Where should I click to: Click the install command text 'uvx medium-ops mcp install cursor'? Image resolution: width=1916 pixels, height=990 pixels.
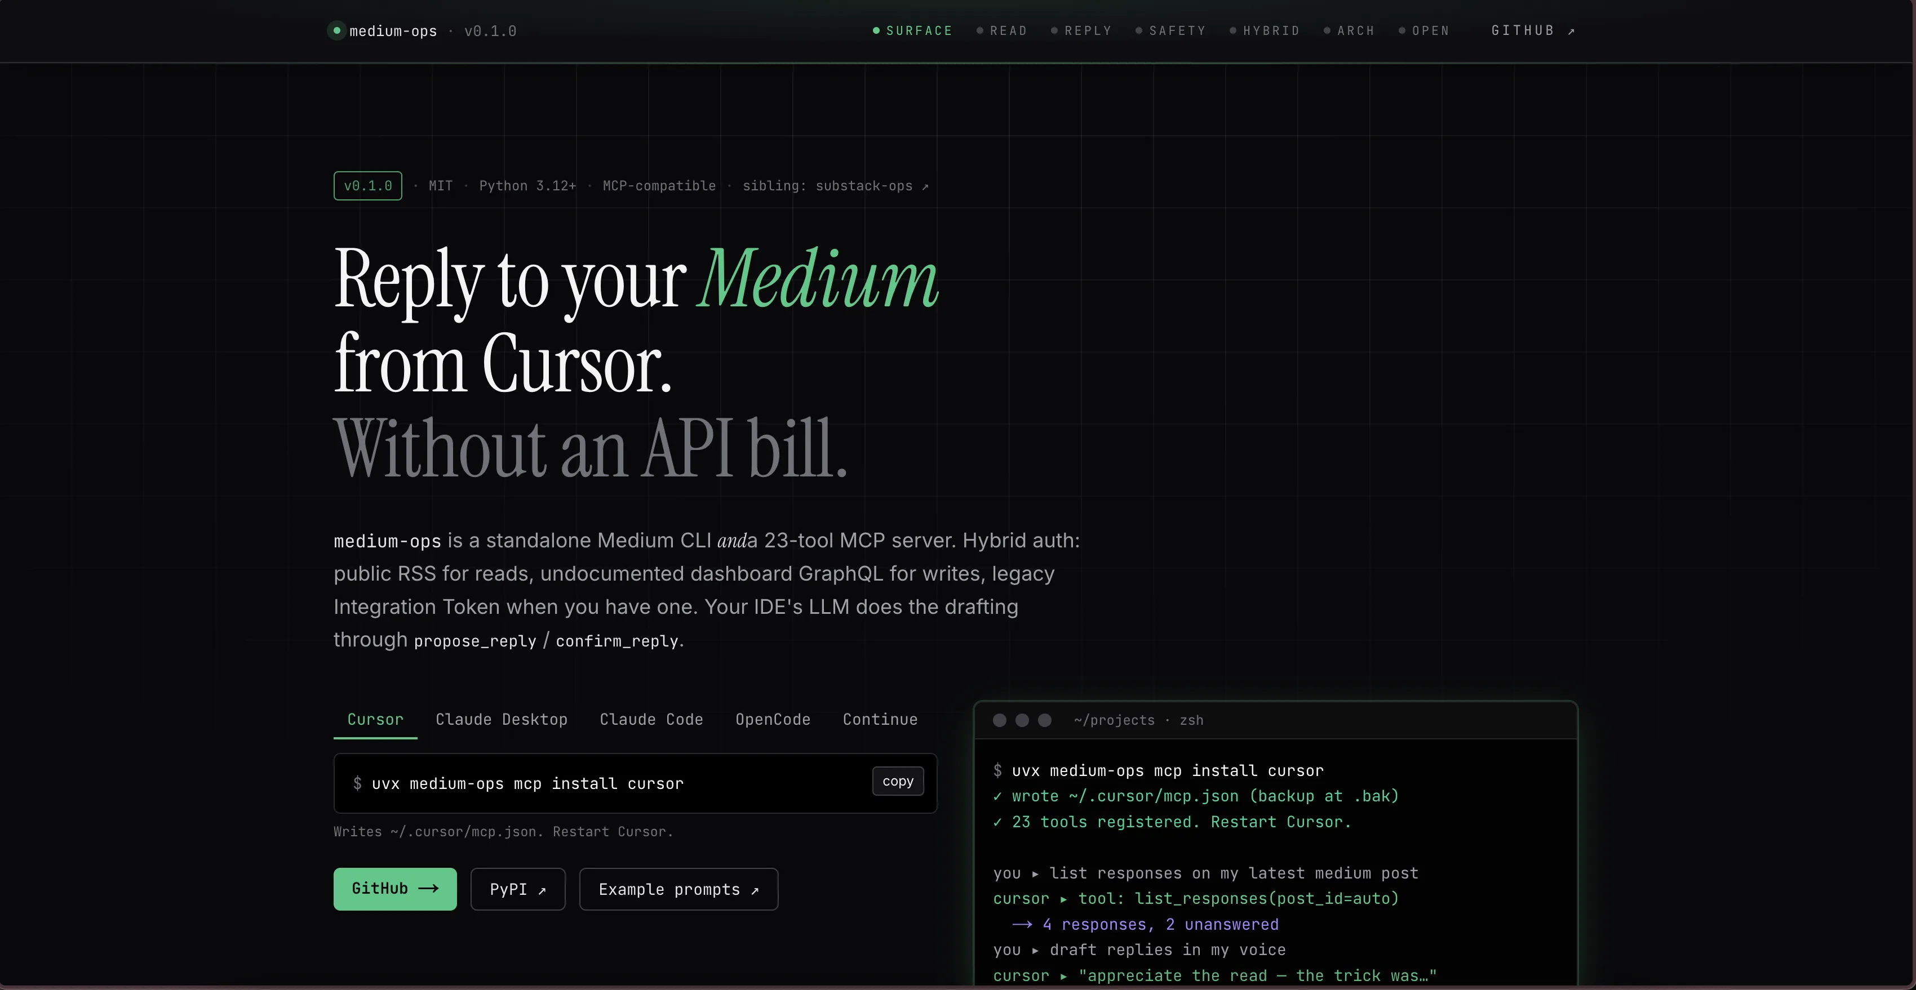click(x=527, y=783)
